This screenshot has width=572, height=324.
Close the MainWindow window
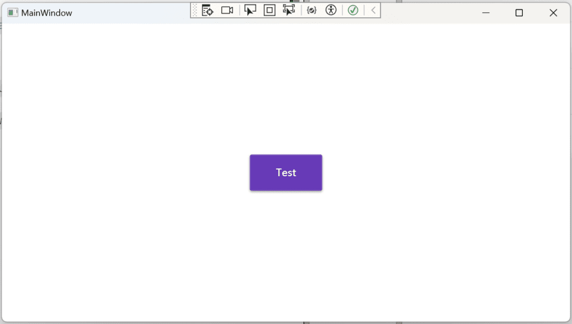click(x=553, y=13)
